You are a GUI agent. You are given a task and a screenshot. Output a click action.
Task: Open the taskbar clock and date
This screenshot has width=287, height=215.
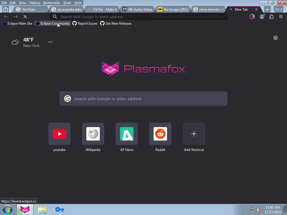[273, 210]
